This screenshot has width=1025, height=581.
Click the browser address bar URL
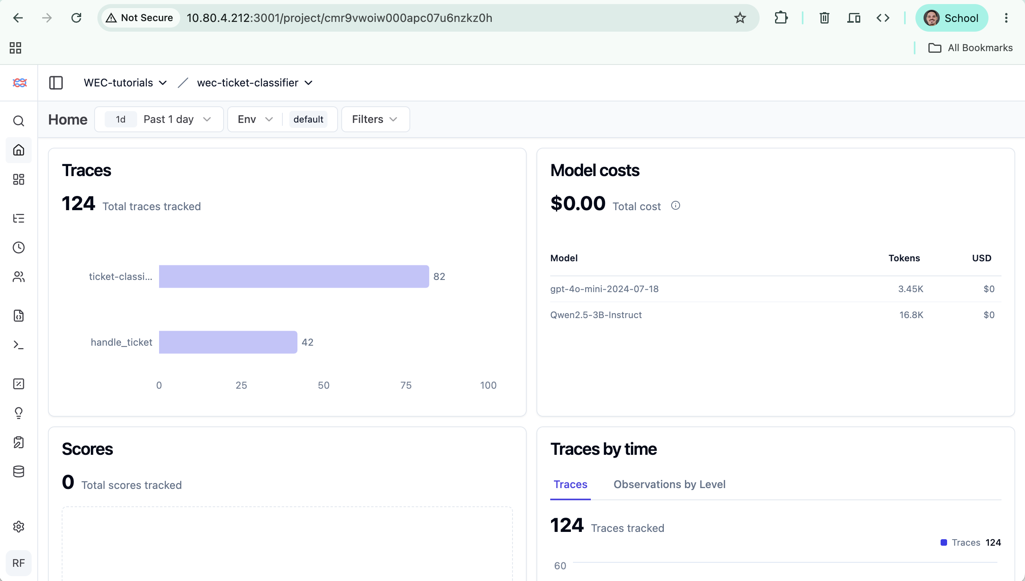(x=339, y=18)
